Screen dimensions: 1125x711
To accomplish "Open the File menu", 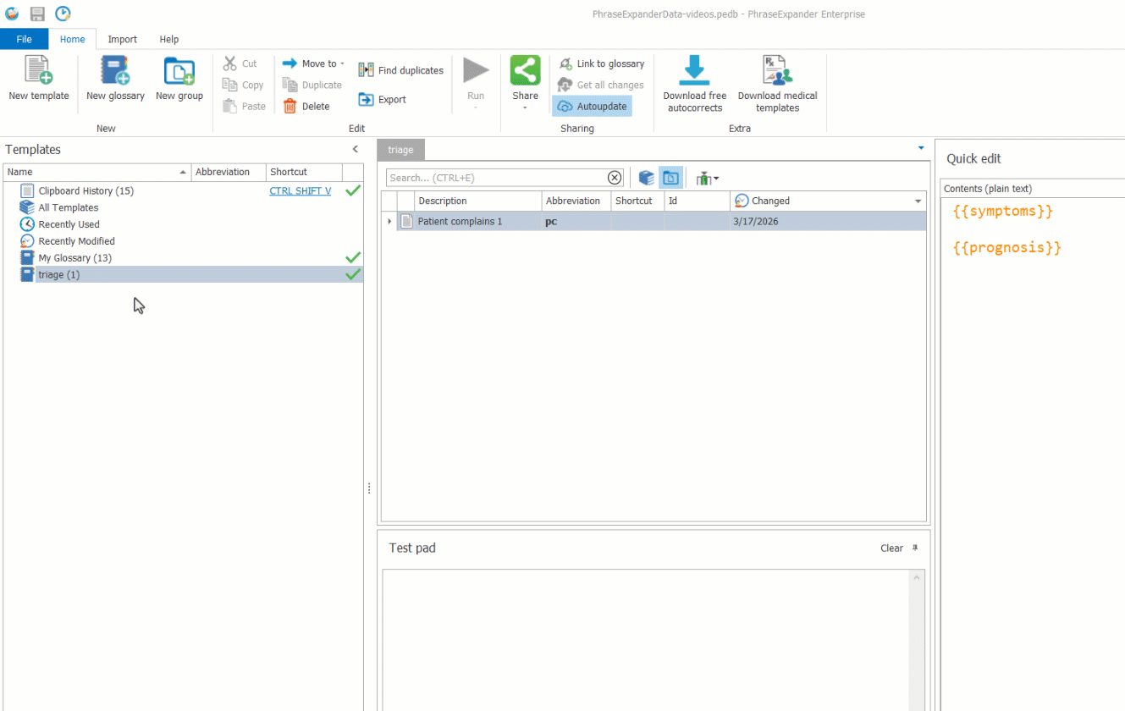I will click(24, 39).
